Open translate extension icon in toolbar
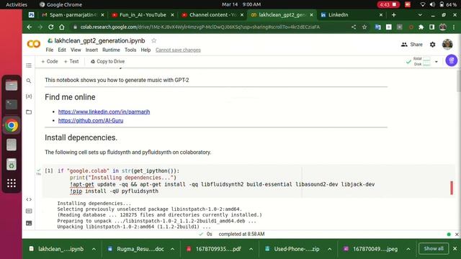461x259 pixels. click(378, 27)
